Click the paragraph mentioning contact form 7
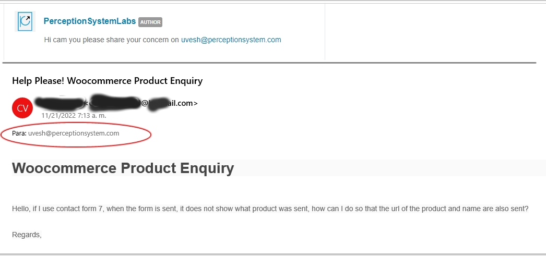 270,209
